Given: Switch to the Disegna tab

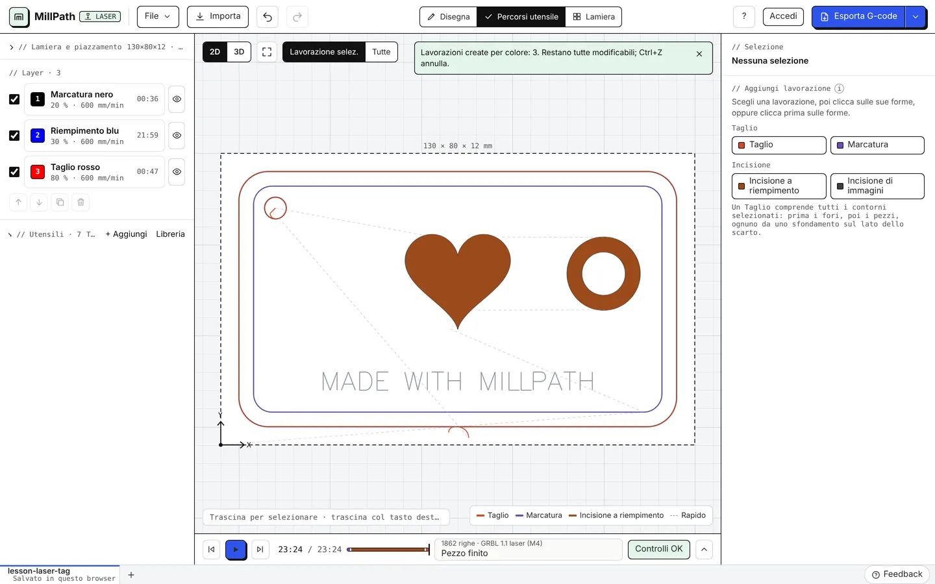Looking at the screenshot, I should coord(449,17).
